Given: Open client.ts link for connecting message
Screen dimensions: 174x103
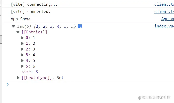Looking at the screenshot, I should coord(164,4).
